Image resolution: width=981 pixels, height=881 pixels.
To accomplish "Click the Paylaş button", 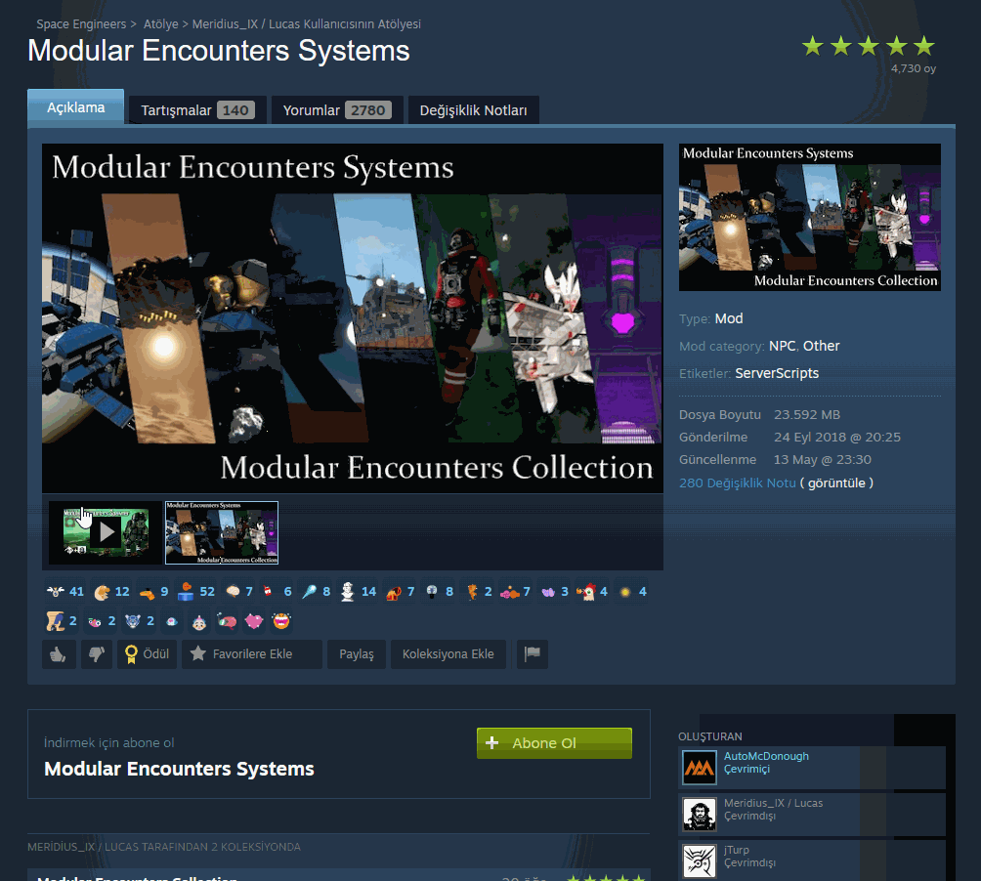I will (x=357, y=654).
